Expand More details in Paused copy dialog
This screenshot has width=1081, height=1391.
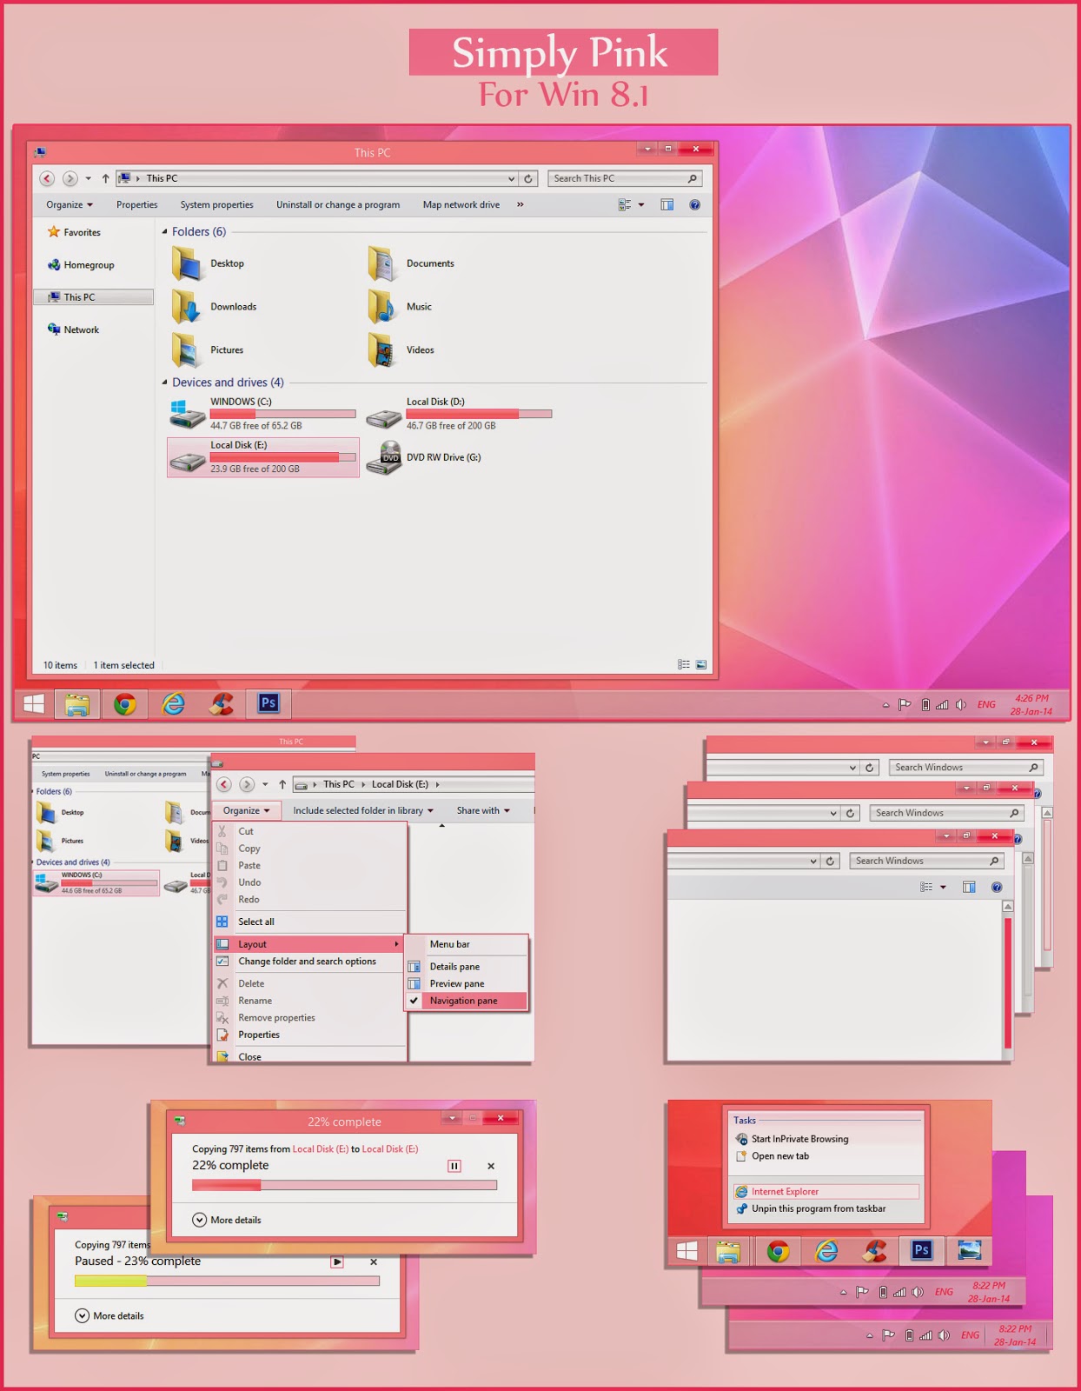click(109, 1315)
